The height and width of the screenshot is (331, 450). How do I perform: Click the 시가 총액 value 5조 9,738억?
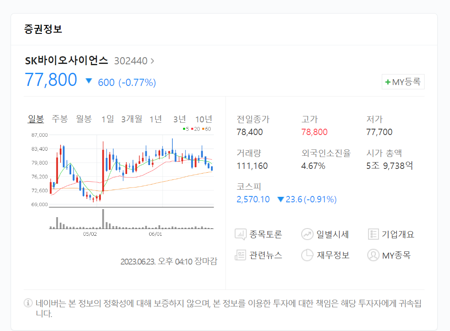point(389,165)
